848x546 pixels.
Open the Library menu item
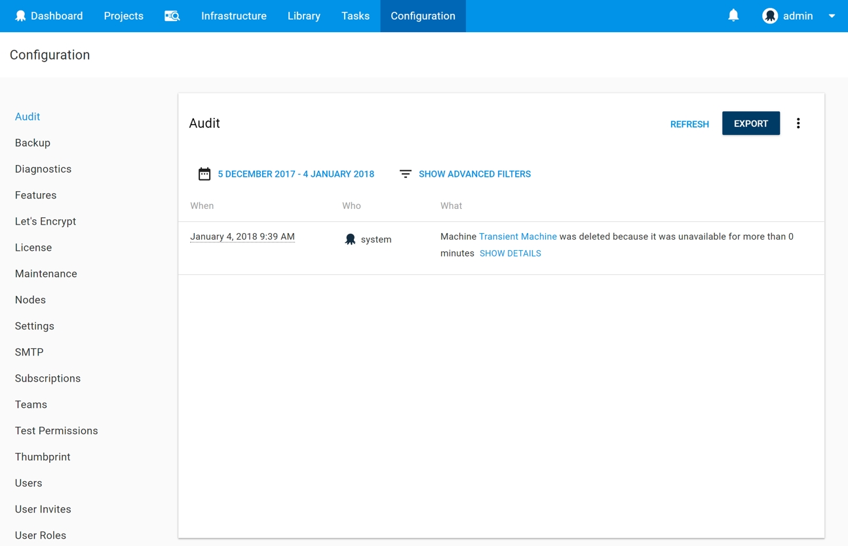coord(304,16)
